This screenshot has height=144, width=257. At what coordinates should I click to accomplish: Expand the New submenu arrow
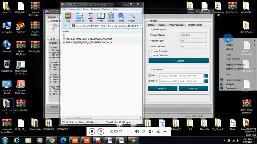pyautogui.click(x=254, y=74)
